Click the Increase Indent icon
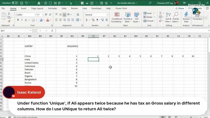 pyautogui.click(x=73, y=20)
